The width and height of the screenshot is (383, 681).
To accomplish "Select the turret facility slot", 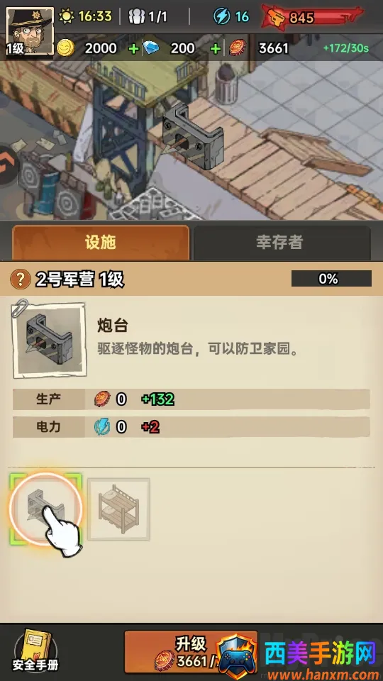I will (x=45, y=509).
